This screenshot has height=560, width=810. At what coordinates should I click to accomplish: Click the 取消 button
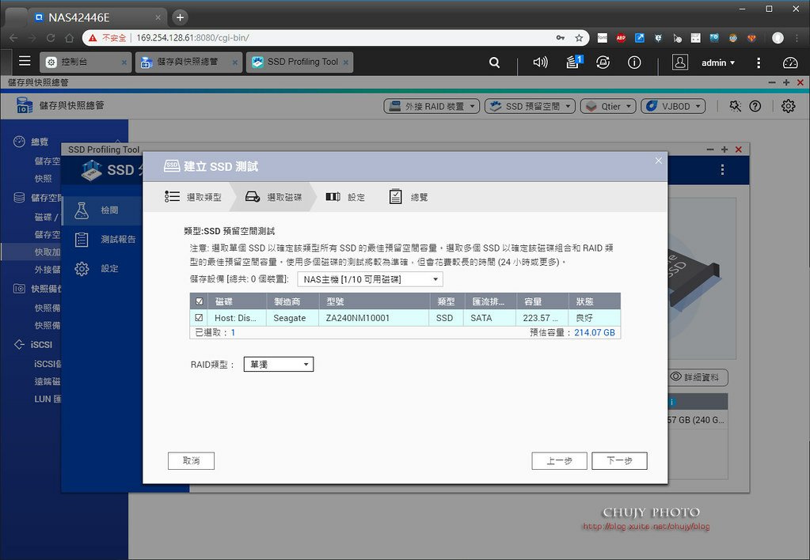pos(191,460)
